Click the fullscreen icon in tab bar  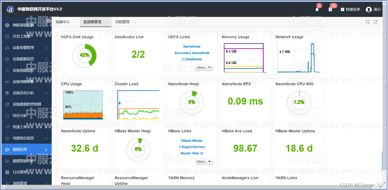(x=367, y=22)
